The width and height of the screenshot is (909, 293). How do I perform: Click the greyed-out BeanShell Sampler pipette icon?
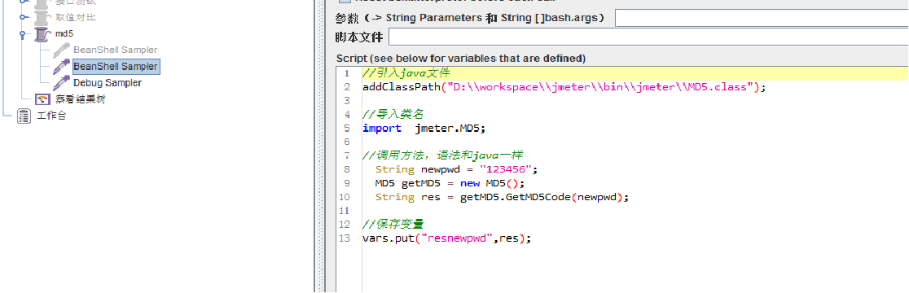coord(61,50)
